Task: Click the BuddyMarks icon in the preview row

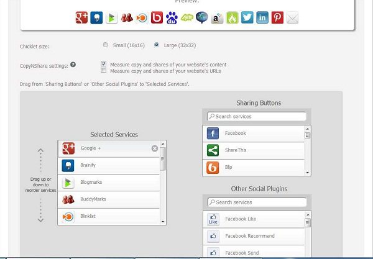Action: (127, 17)
